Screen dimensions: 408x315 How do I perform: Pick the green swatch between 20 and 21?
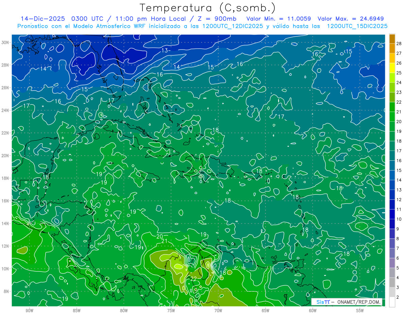[x=392, y=117]
